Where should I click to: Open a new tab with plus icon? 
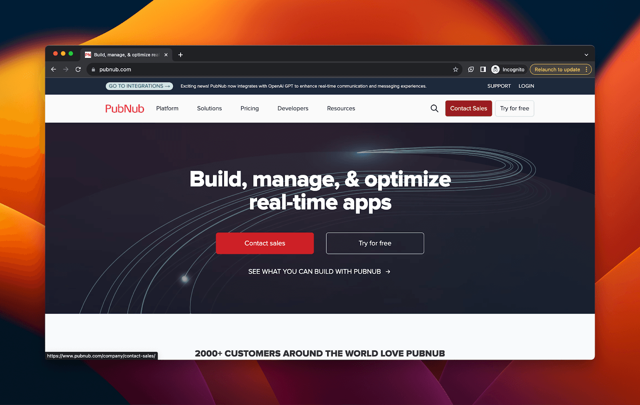point(180,55)
